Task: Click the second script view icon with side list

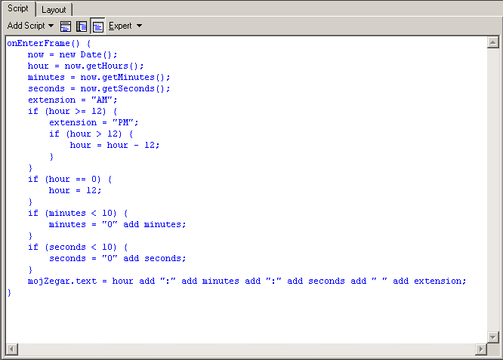Action: 82,26
